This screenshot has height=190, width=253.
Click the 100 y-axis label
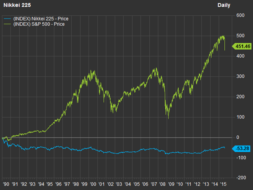click(240, 117)
